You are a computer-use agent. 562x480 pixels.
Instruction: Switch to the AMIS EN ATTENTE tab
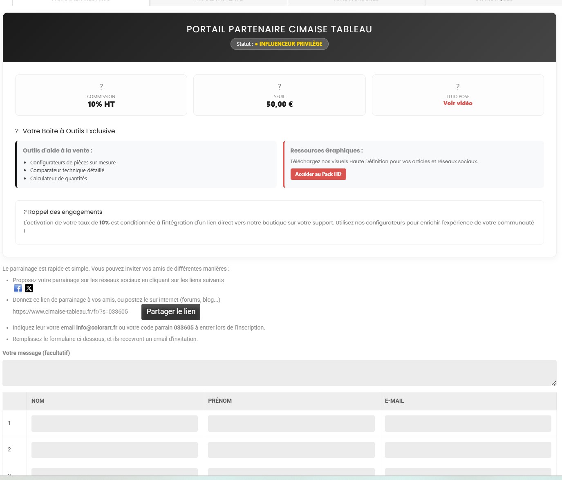(x=218, y=2)
